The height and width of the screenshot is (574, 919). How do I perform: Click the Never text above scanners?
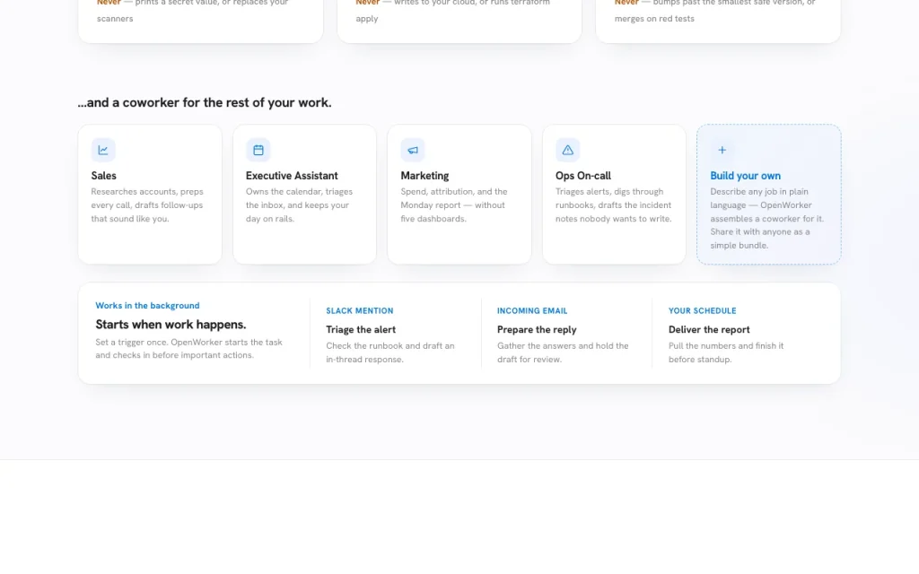click(x=109, y=3)
